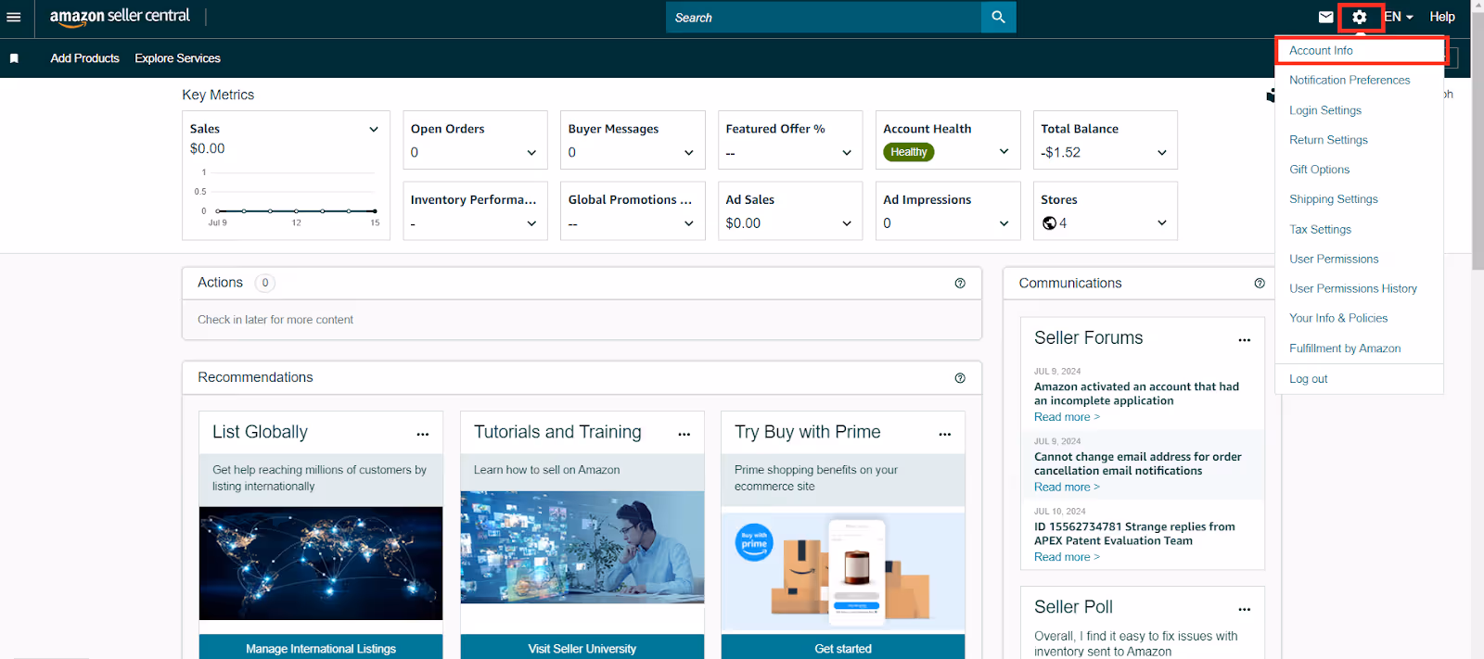
Task: Expand the Stores metric chevron
Action: 1162,223
